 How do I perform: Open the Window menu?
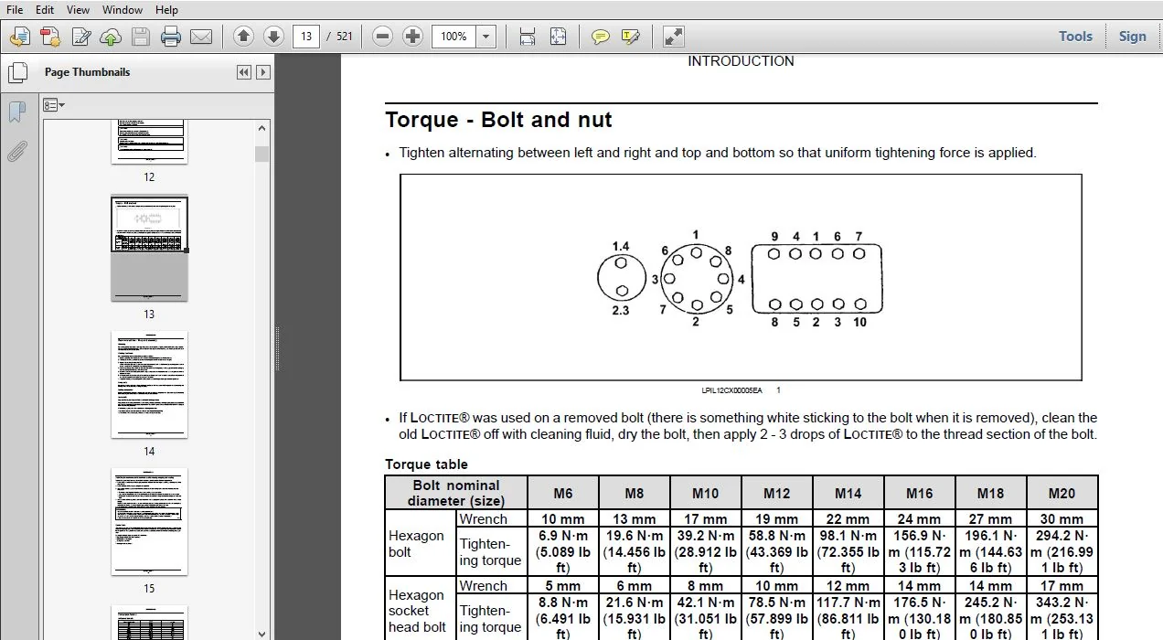[x=123, y=10]
